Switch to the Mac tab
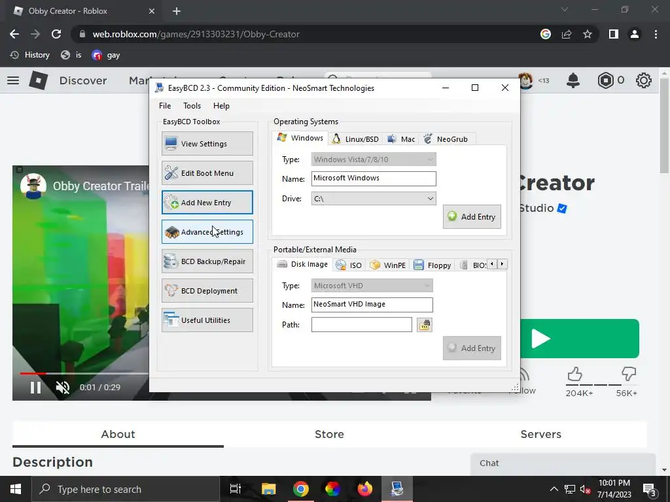This screenshot has width=670, height=502. (401, 139)
